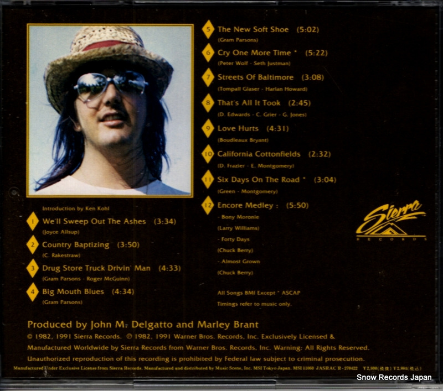Image resolution: width=443 pixels, height=391 pixels.
Task: Click California Cottonfields track name
Action: click(x=259, y=154)
